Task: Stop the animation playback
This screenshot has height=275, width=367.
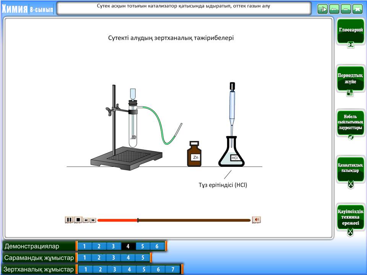Action: click(x=78, y=220)
